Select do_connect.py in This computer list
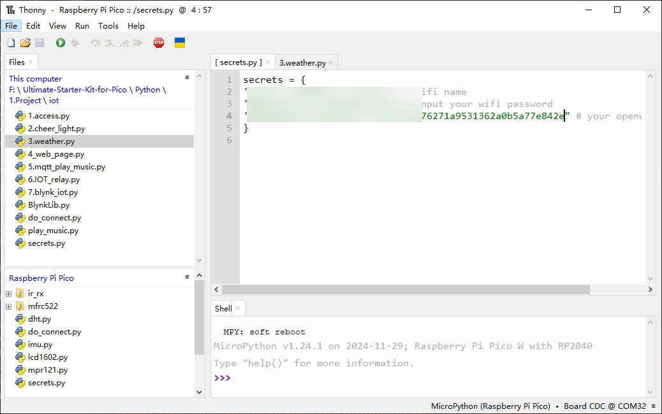 pyautogui.click(x=54, y=218)
